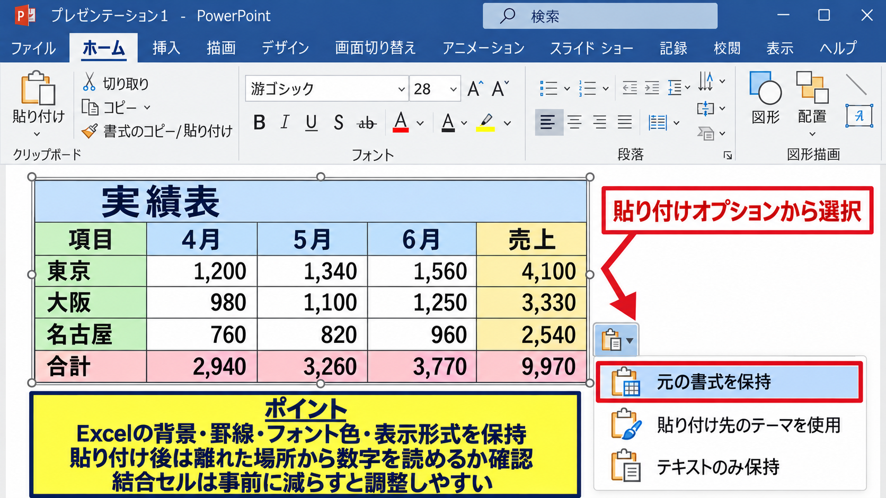886x498 pixels.
Task: Justify text in paragraph group
Action: pyautogui.click(x=625, y=123)
